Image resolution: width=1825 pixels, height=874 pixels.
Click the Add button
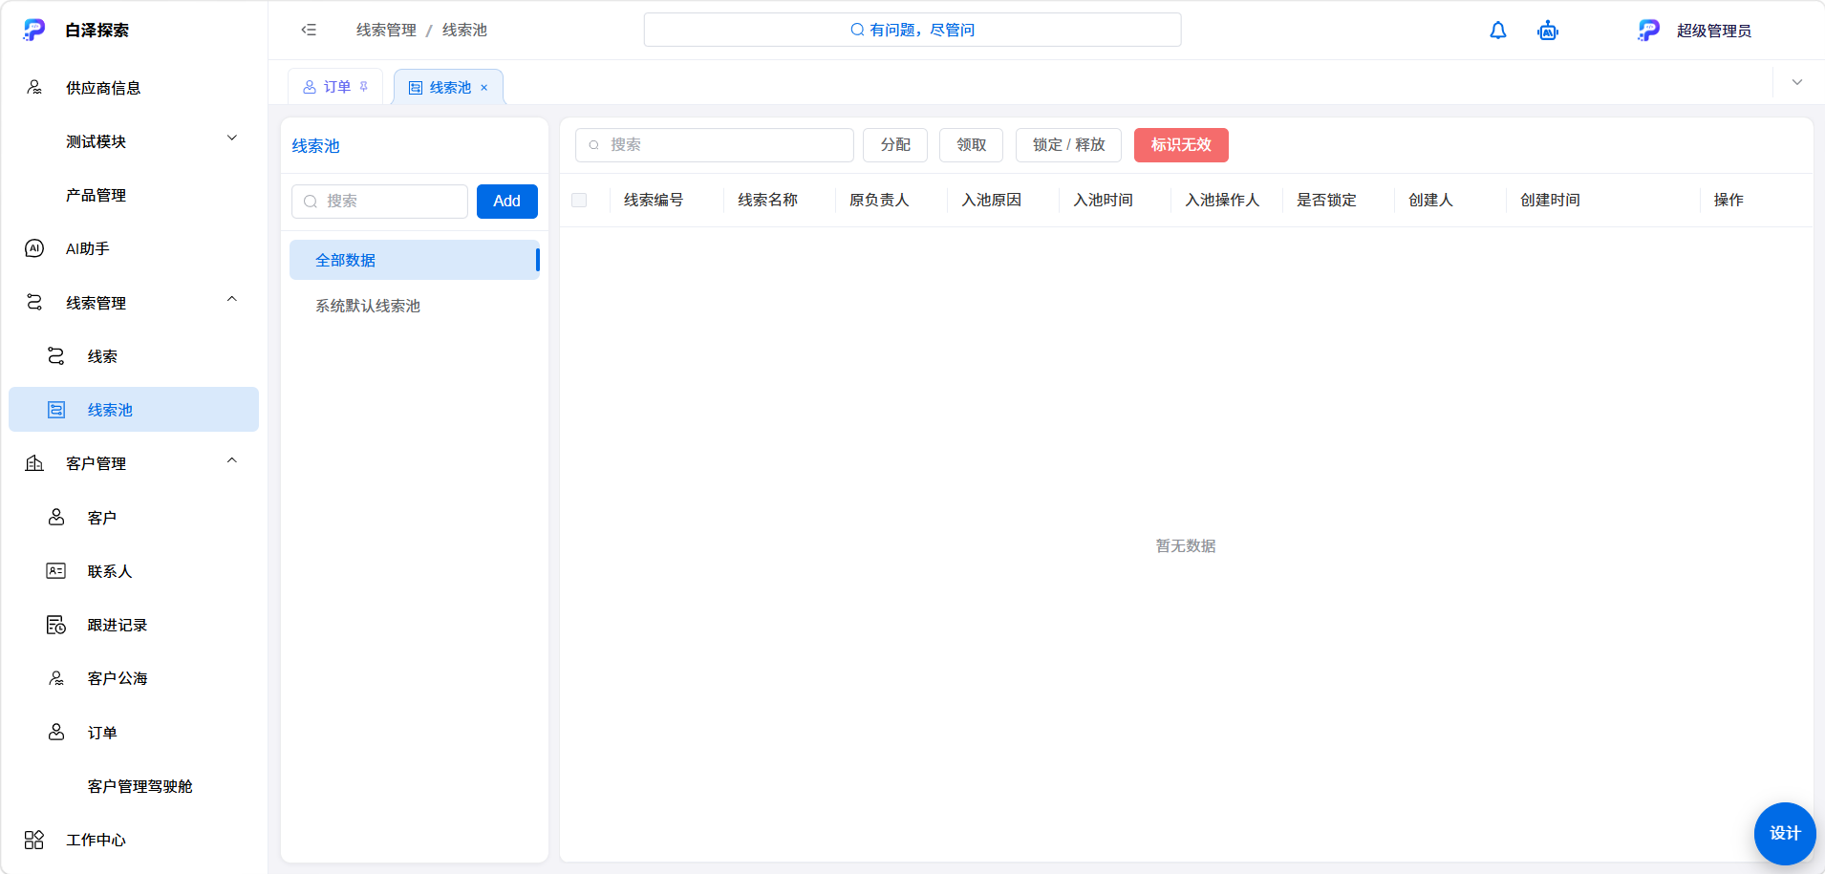pos(507,202)
